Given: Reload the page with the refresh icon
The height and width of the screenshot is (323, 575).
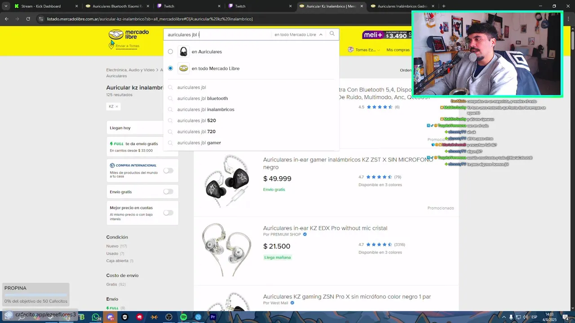Looking at the screenshot, I should click(28, 19).
